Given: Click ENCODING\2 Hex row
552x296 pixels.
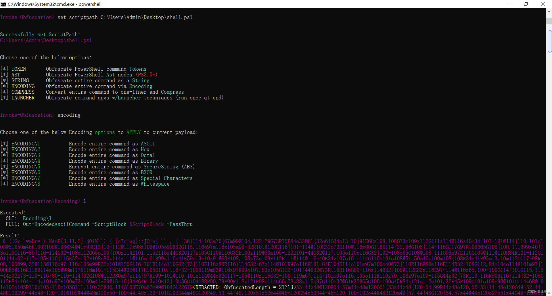Looking at the screenshot, I should tap(75, 149).
